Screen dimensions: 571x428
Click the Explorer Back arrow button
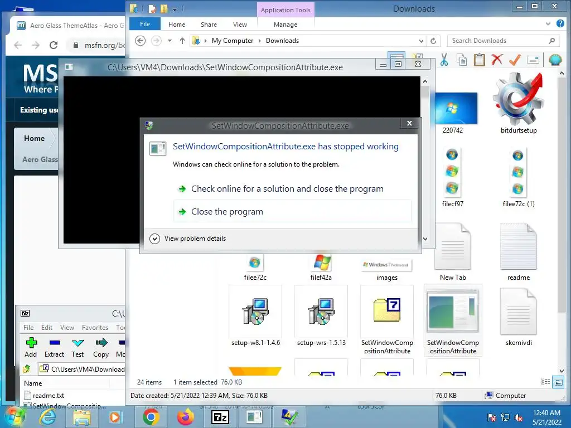point(140,40)
